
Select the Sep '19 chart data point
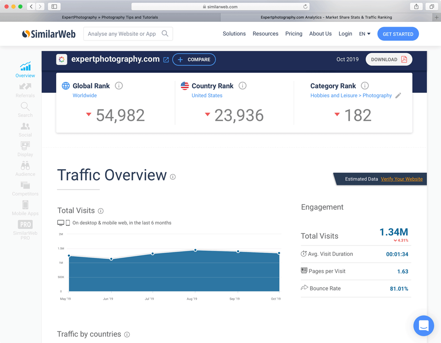[x=238, y=252]
